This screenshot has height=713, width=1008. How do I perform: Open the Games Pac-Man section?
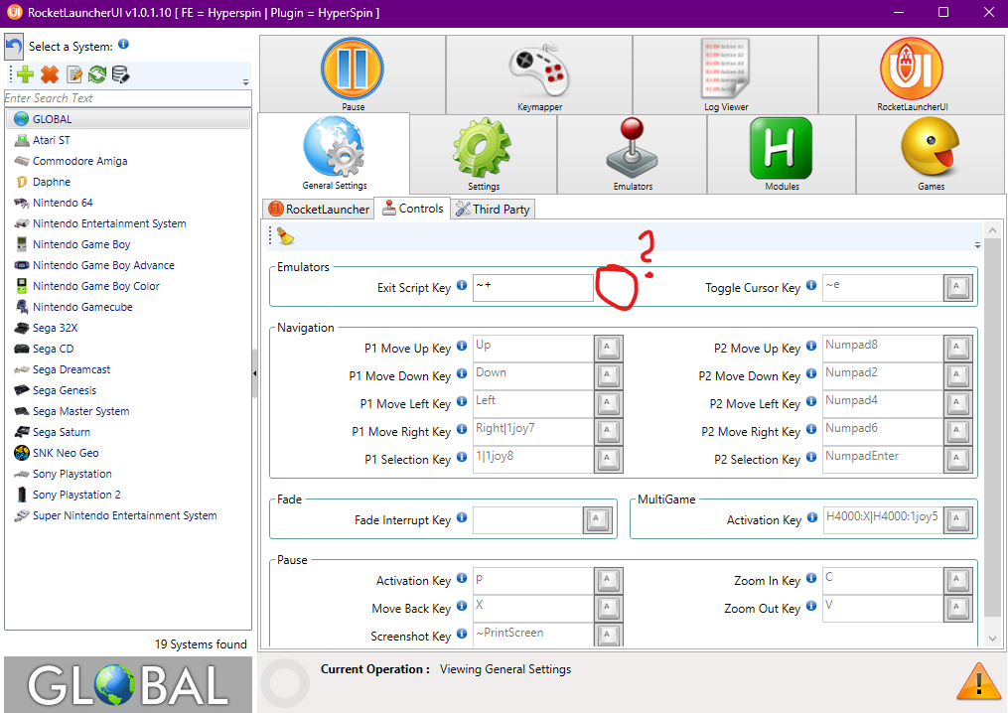click(x=931, y=155)
